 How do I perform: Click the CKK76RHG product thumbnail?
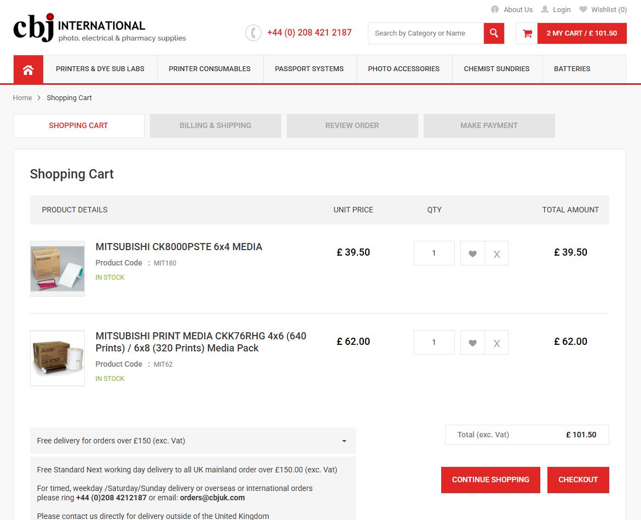[x=57, y=359]
